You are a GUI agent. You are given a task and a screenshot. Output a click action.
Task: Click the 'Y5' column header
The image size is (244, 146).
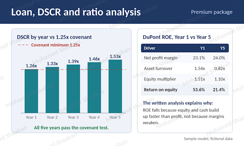coord(222,48)
